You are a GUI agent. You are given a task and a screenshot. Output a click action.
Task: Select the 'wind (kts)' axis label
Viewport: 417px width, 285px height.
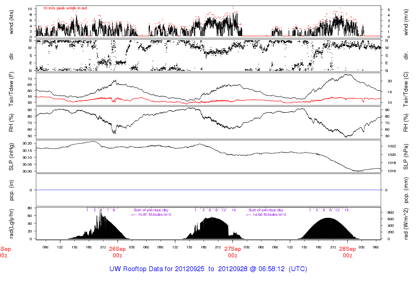pyautogui.click(x=11, y=22)
